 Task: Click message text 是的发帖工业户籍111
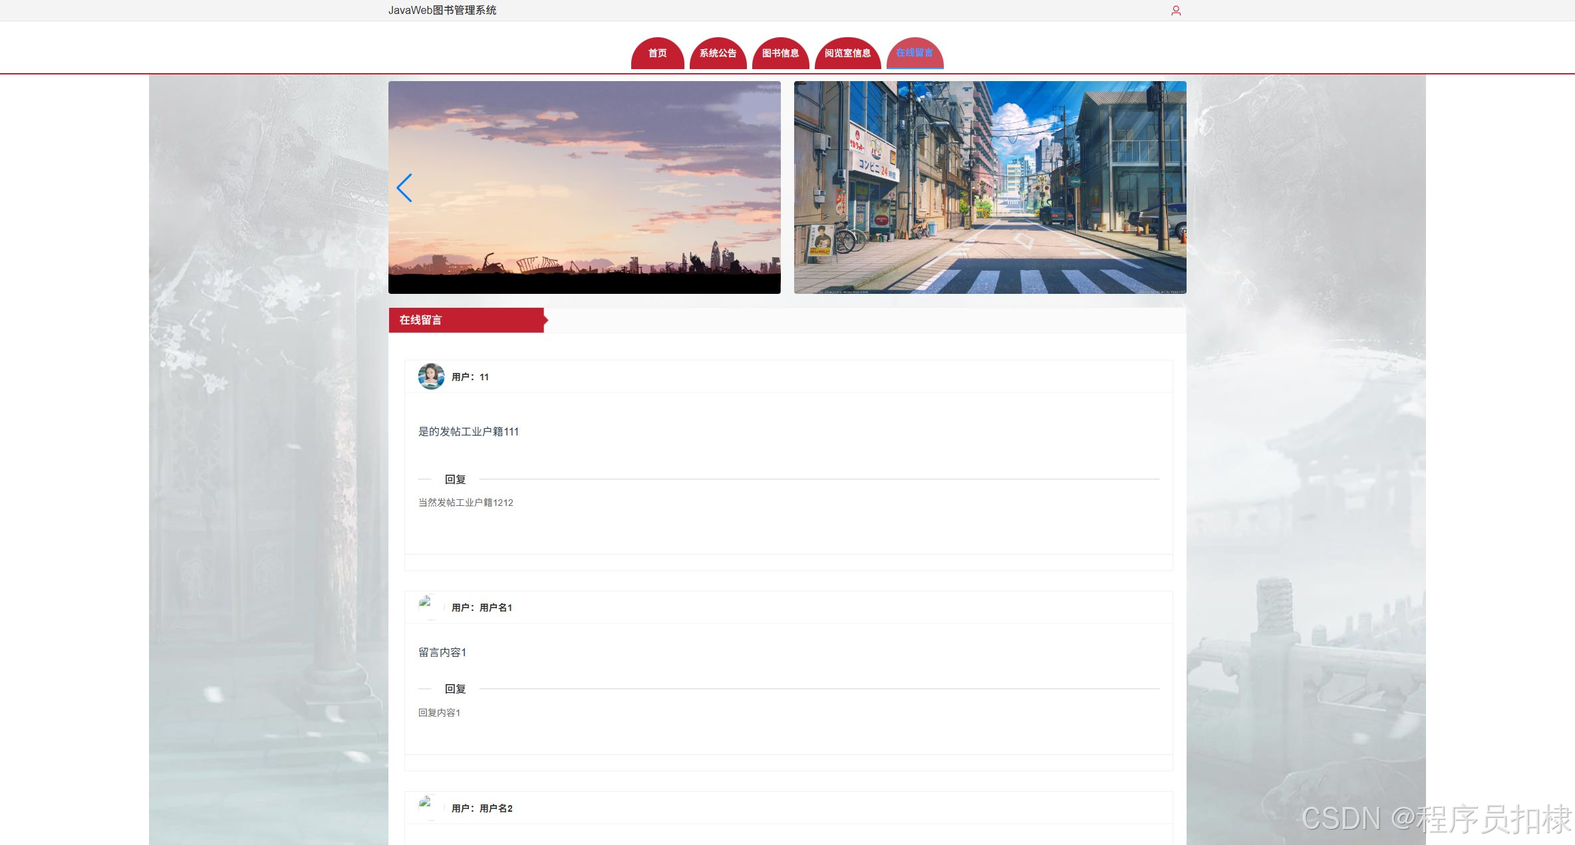point(468,431)
